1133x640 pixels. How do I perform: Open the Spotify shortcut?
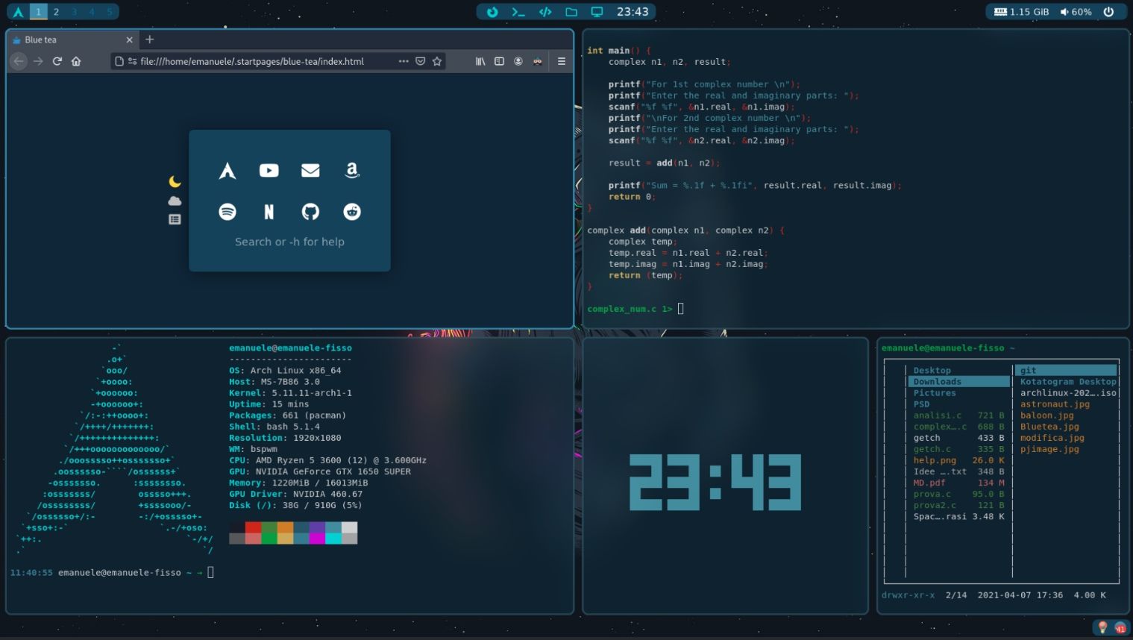click(227, 211)
